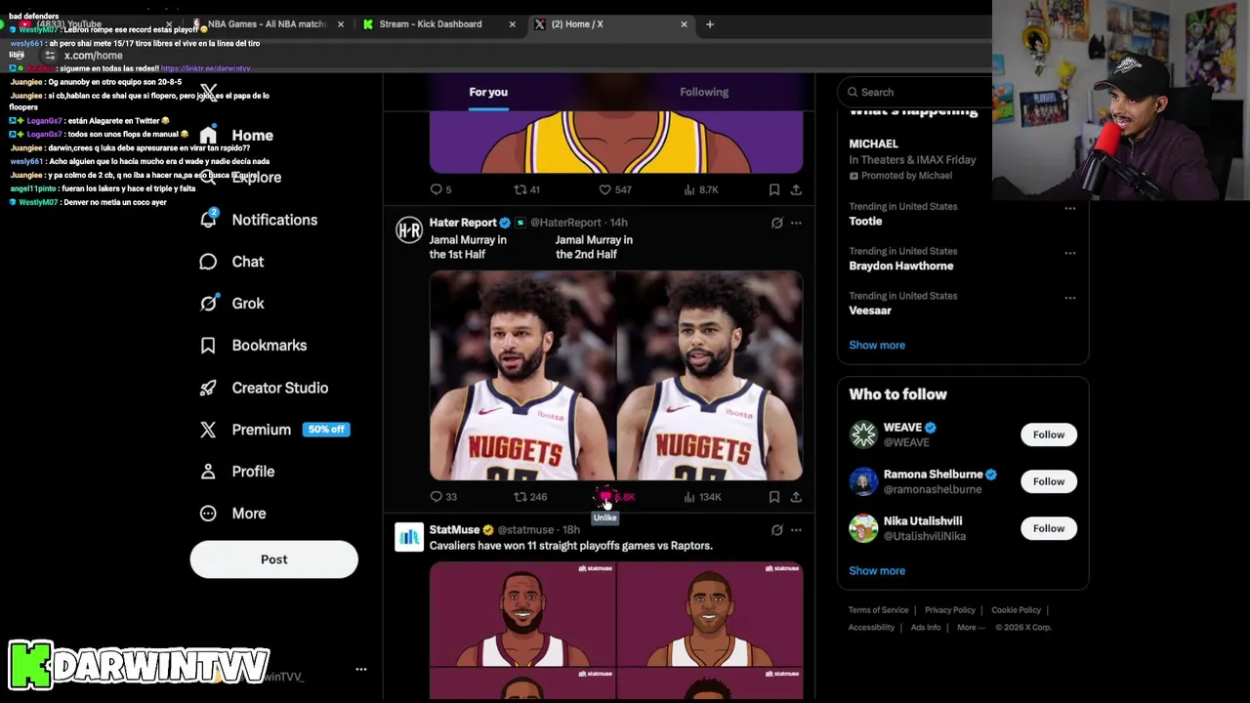Bookmark the Hater Report post
The height and width of the screenshot is (703, 1250).
click(773, 497)
